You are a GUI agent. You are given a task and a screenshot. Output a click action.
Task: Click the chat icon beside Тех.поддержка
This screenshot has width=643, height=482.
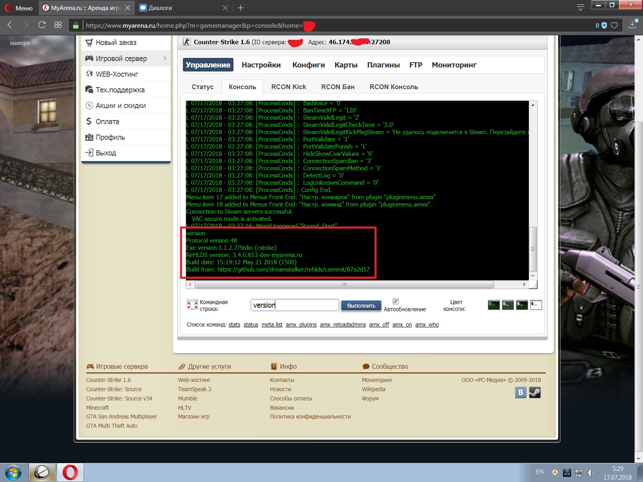coord(89,90)
